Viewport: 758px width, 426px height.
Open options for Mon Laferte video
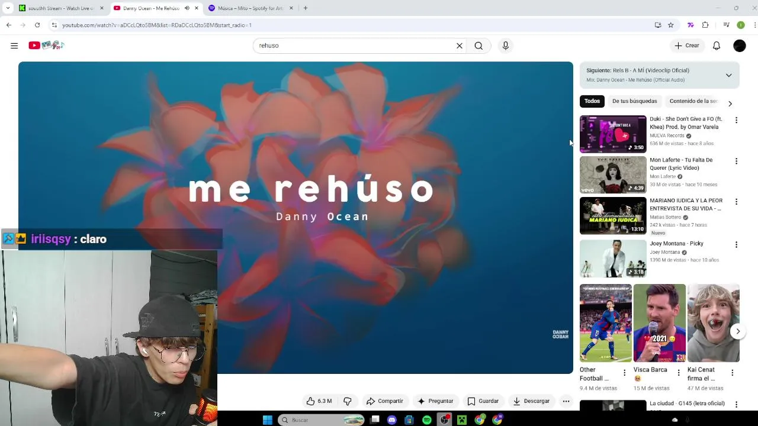tap(736, 161)
